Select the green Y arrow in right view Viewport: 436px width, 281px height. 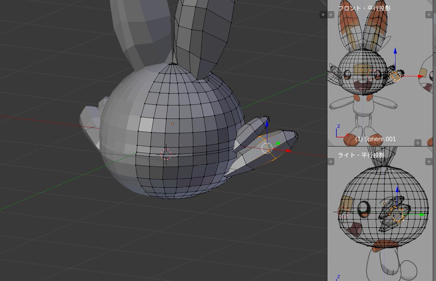(421, 215)
